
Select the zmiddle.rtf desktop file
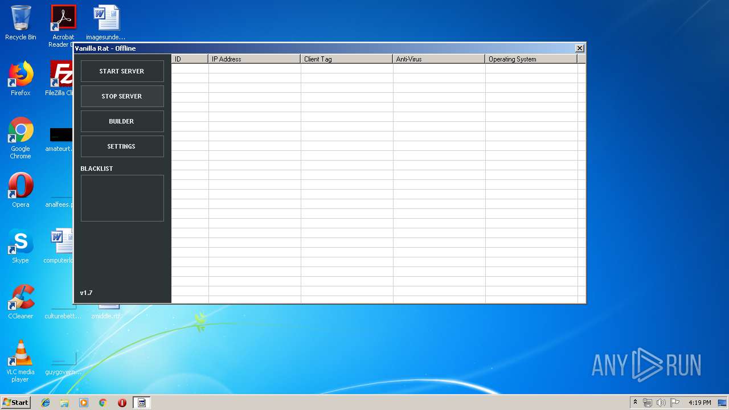[106, 312]
